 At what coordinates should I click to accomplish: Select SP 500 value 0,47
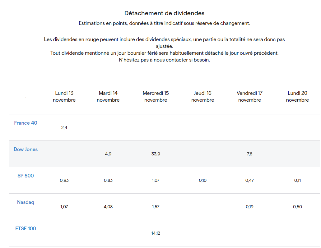click(249, 180)
